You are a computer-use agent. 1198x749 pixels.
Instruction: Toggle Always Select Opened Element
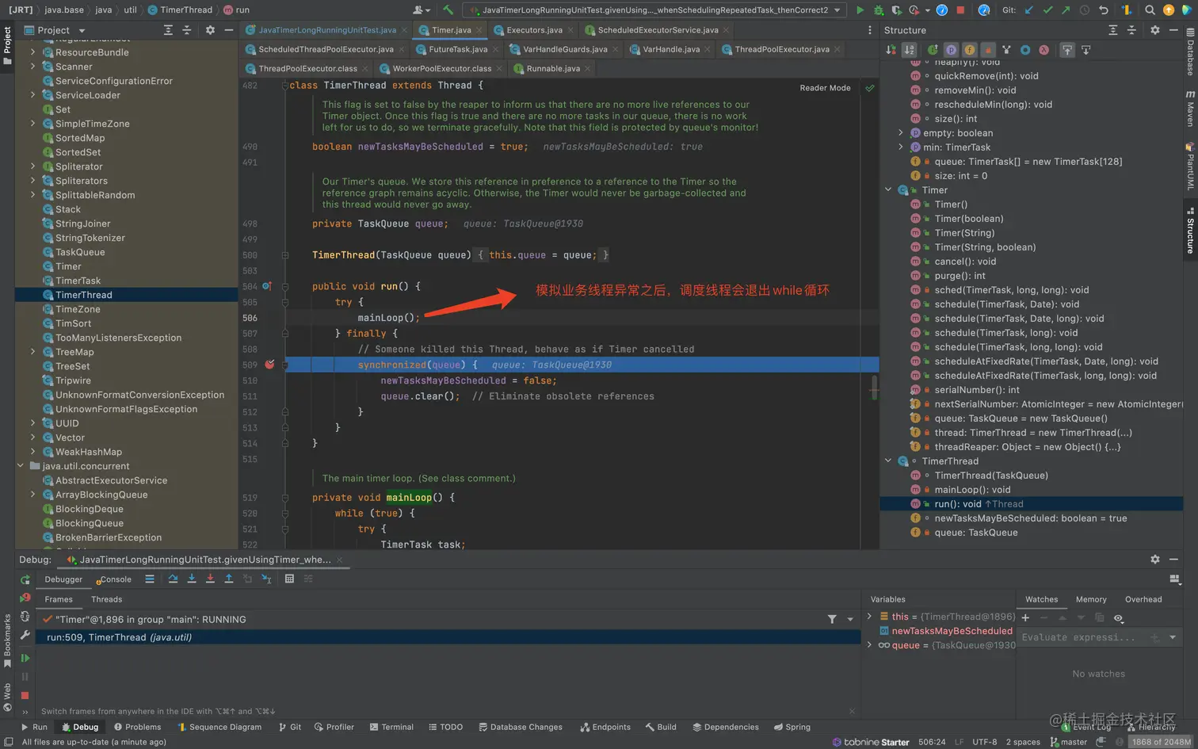click(x=1067, y=50)
